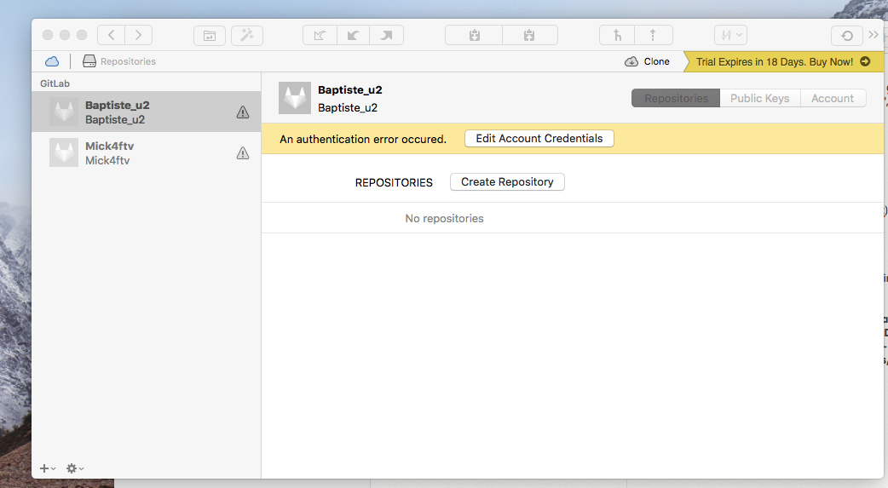Open the Public Keys tab
The width and height of the screenshot is (888, 488).
coord(759,99)
